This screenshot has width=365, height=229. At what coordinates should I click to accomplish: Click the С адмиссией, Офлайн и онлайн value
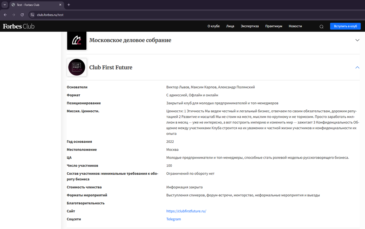[x=192, y=95]
